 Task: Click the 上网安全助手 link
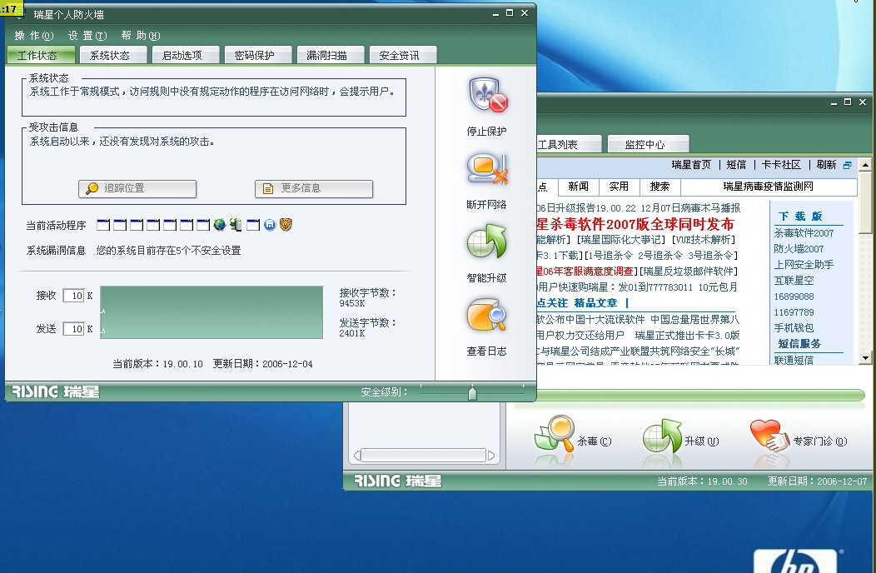(804, 264)
